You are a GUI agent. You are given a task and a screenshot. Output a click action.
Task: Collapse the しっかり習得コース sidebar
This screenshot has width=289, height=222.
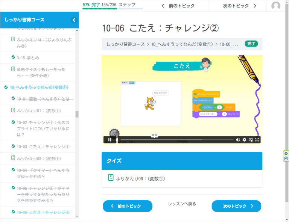[74, 20]
